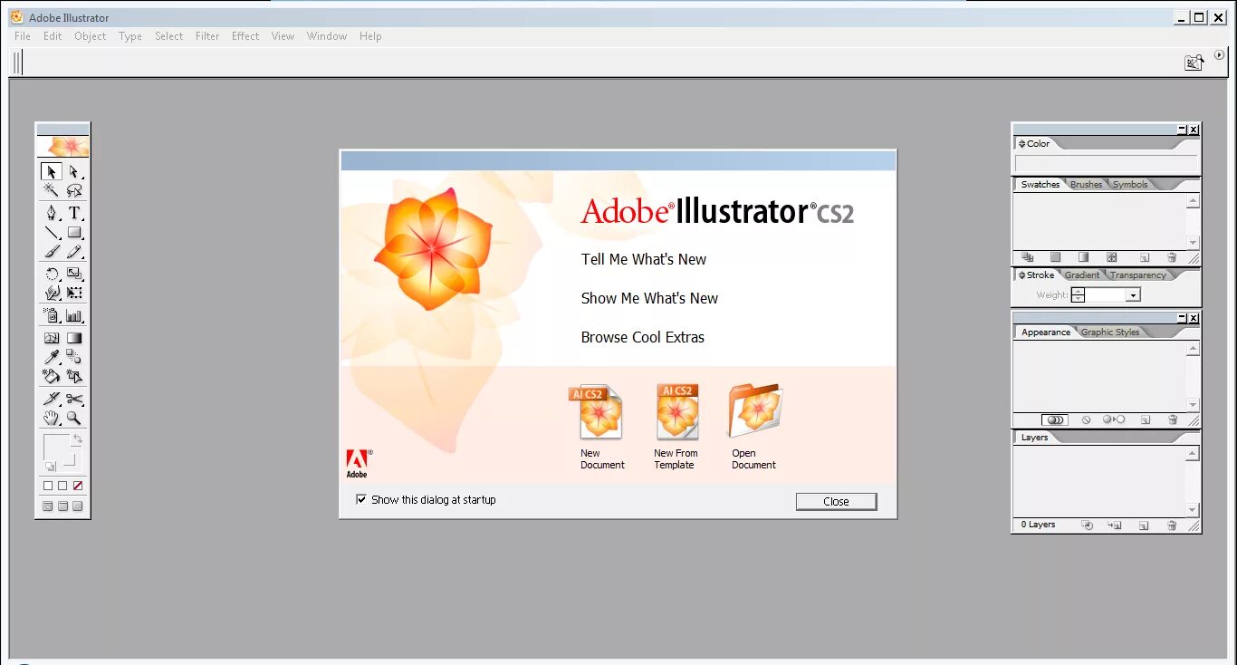Click Clear Appearance icon in Appearance panel
The width and height of the screenshot is (1237, 665).
click(1086, 419)
